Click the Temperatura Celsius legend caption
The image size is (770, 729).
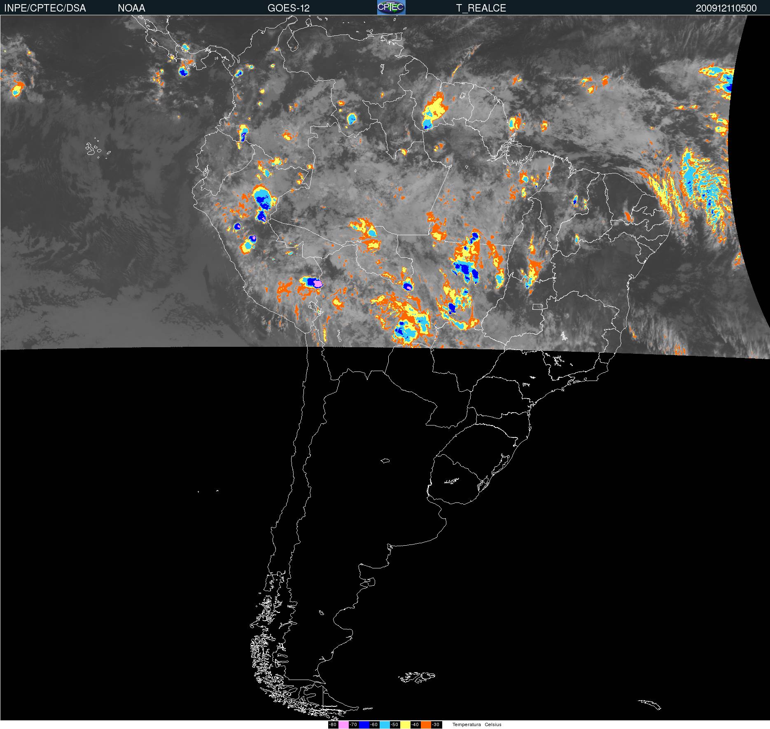(477, 725)
